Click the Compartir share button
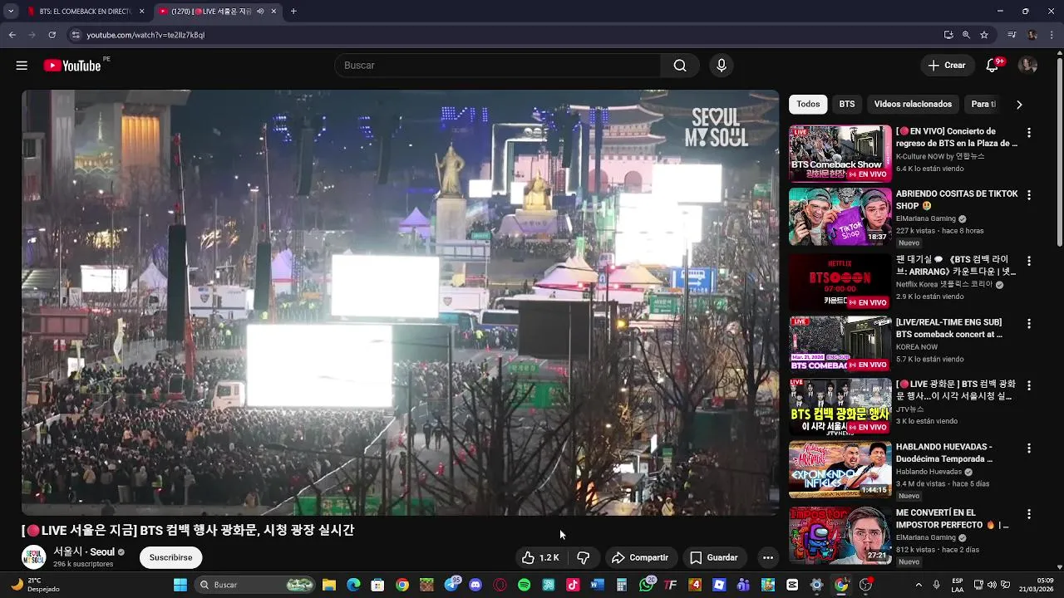 pos(640,558)
